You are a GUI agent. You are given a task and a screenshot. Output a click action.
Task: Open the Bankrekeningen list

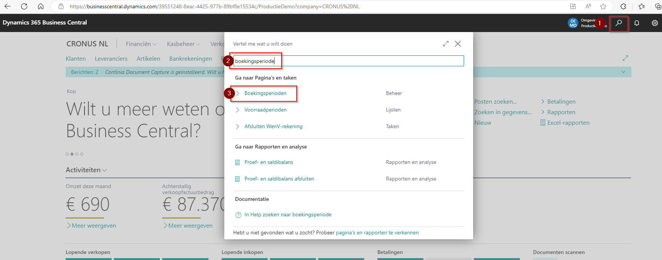coord(191,59)
